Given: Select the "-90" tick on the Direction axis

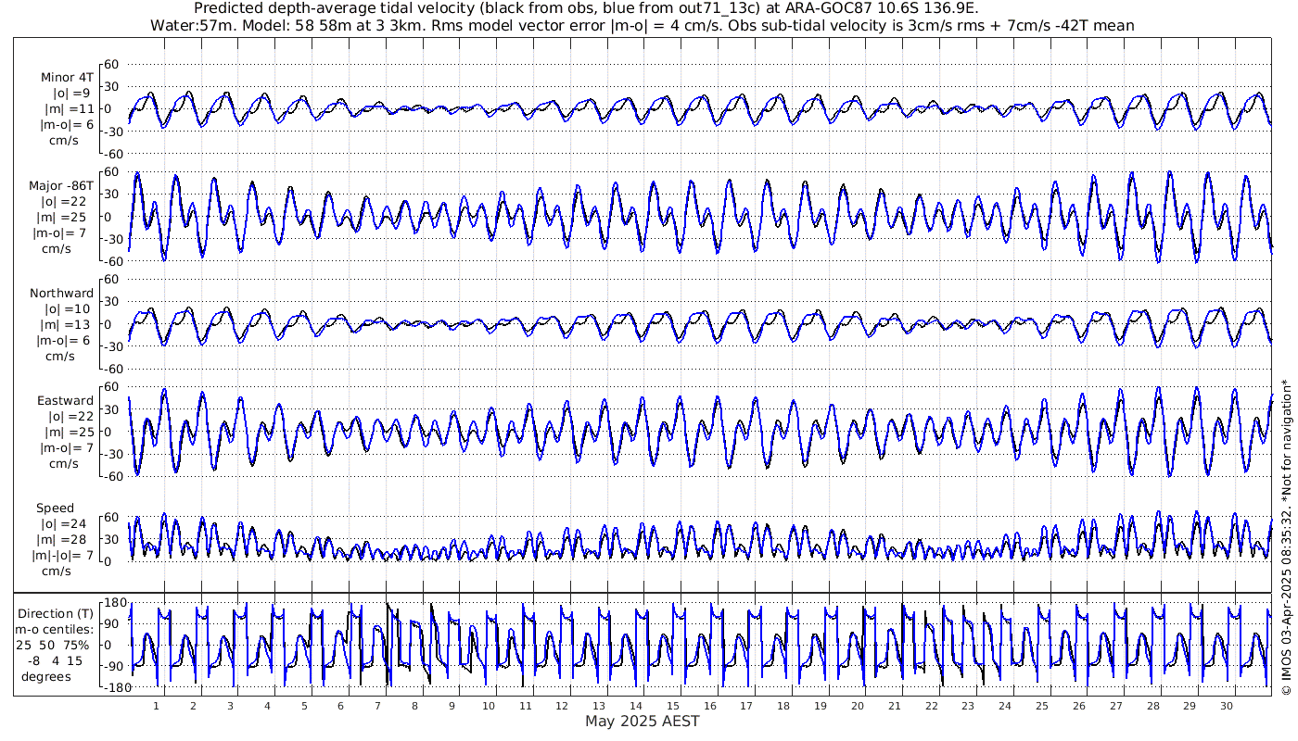Looking at the screenshot, I should (112, 667).
